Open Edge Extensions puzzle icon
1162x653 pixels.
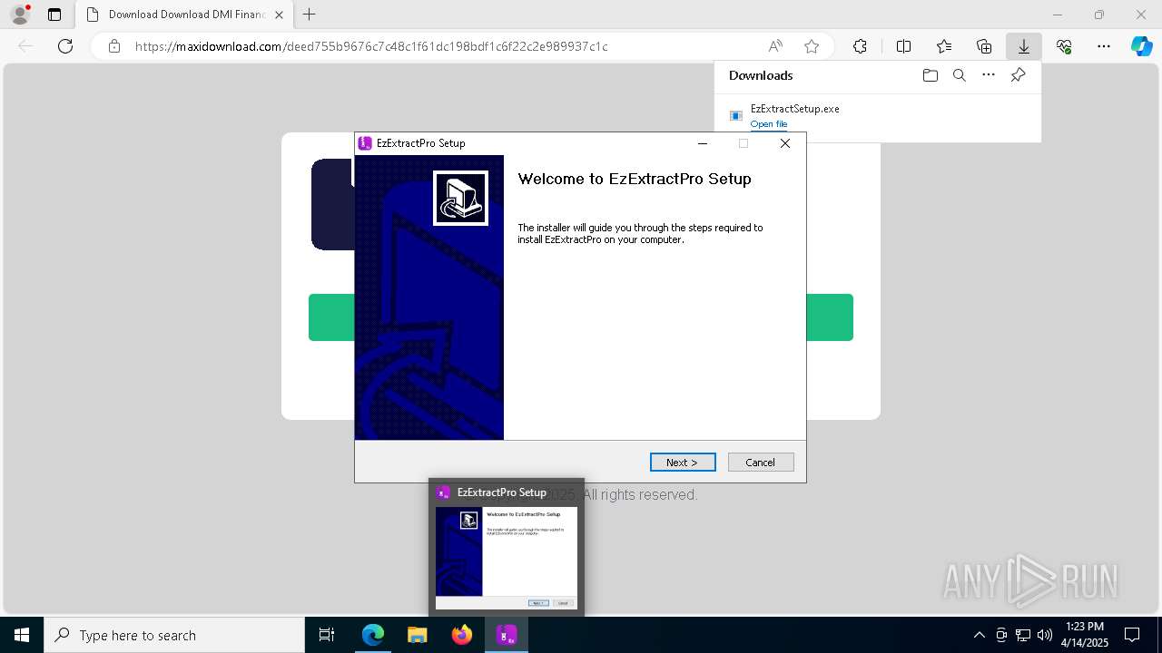click(860, 46)
